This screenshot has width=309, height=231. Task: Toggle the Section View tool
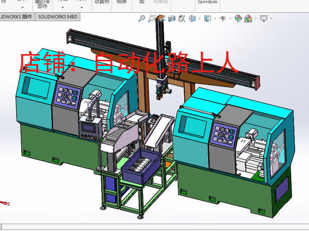tap(172, 18)
